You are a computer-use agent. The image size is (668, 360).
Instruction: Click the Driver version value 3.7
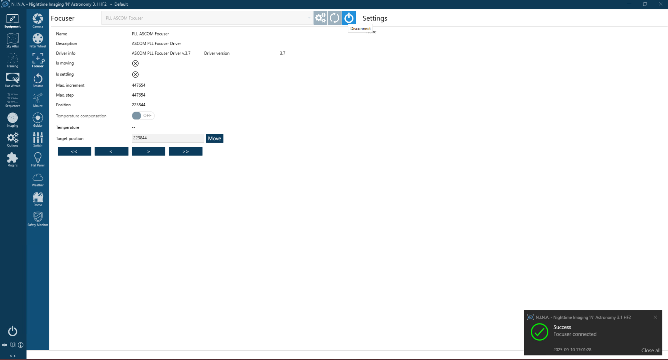click(283, 53)
